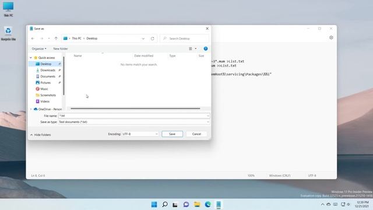Open File Explorer from taskbar
This screenshot has height=210, width=373.
pos(197,204)
